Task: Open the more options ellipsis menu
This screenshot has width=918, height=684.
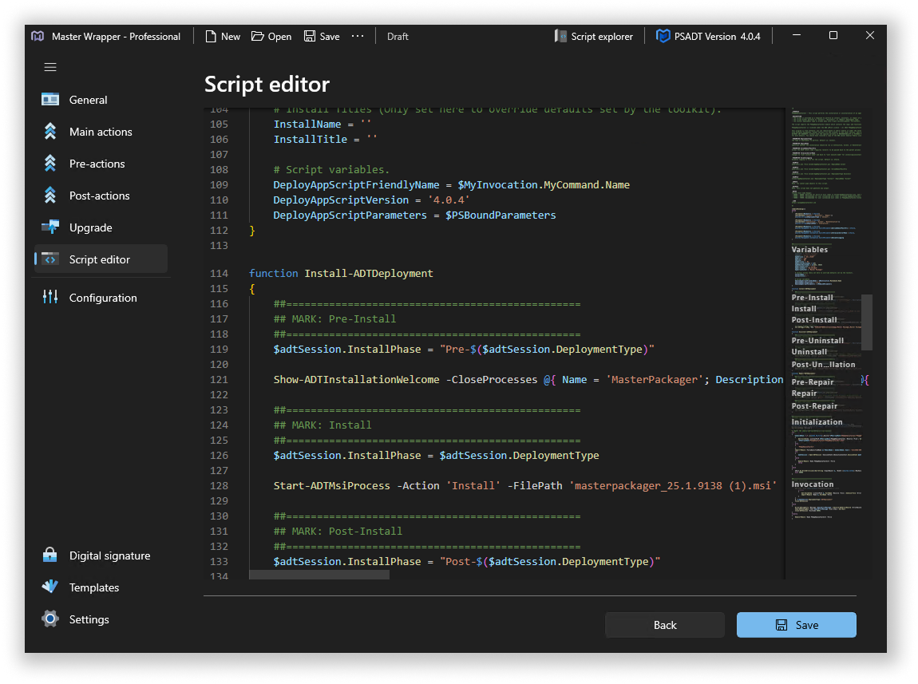Action: (358, 36)
